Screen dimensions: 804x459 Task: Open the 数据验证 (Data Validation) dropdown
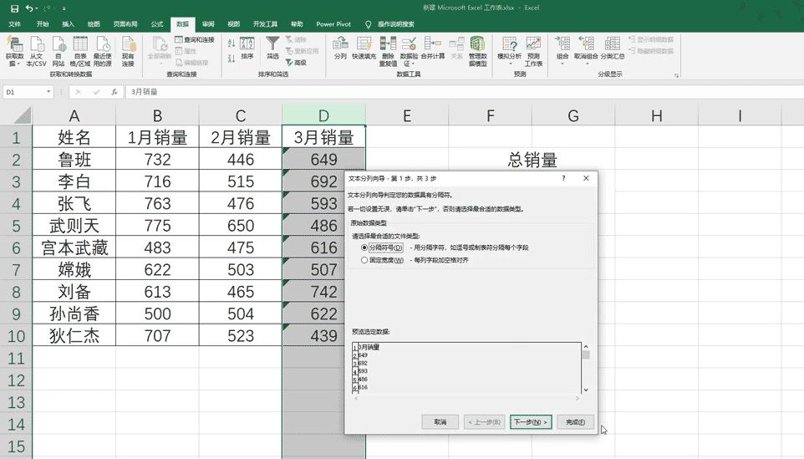(409, 51)
